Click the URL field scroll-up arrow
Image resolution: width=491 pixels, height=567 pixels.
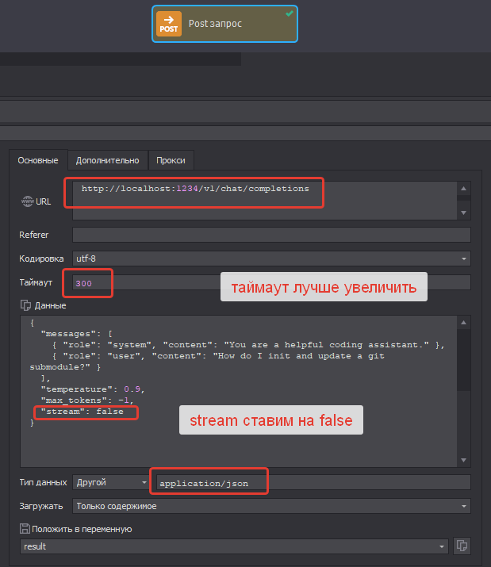pos(463,188)
